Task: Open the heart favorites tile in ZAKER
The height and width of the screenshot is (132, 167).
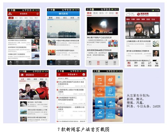Action: point(100,91)
